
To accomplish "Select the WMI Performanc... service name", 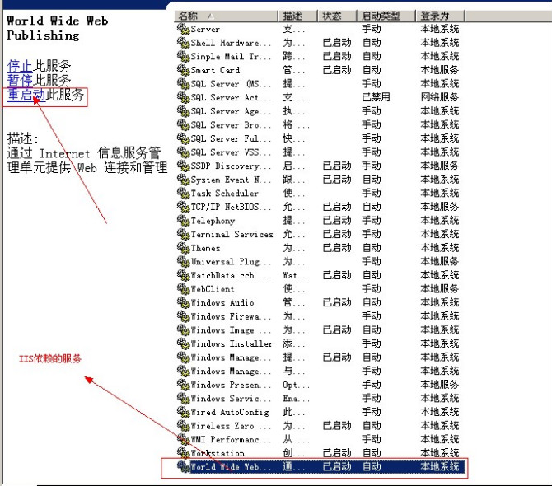I will click(231, 439).
